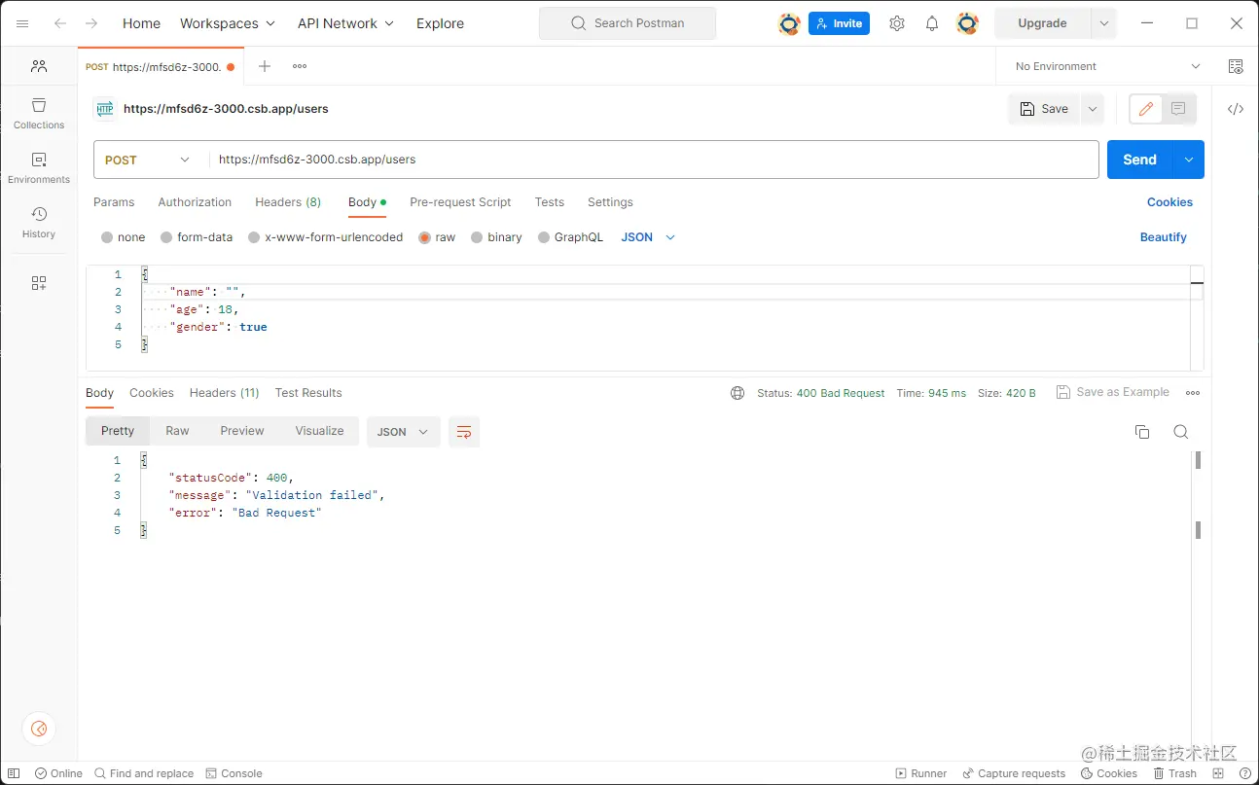The image size is (1259, 785).
Task: Open Environments in the sidebar
Action: (39, 167)
